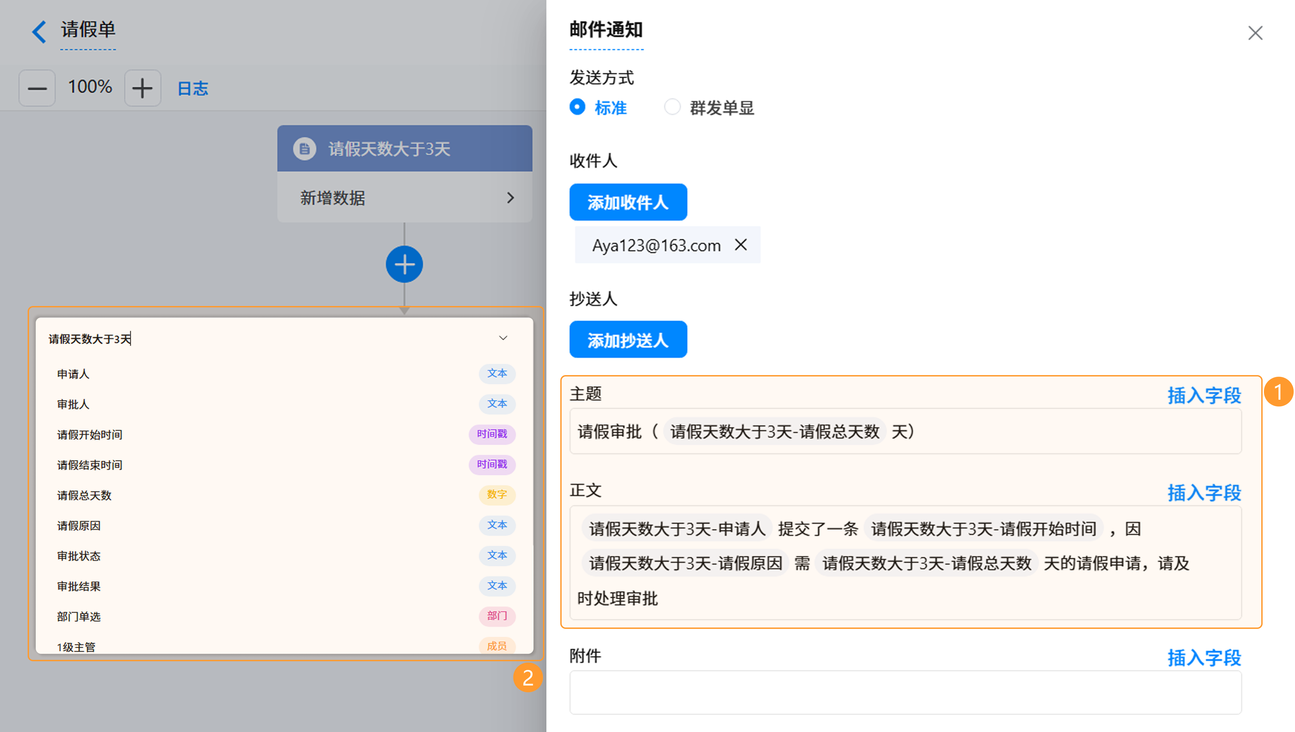Image resolution: width=1295 pixels, height=732 pixels.
Task: Select the 群发单显 radio option
Action: [x=672, y=107]
